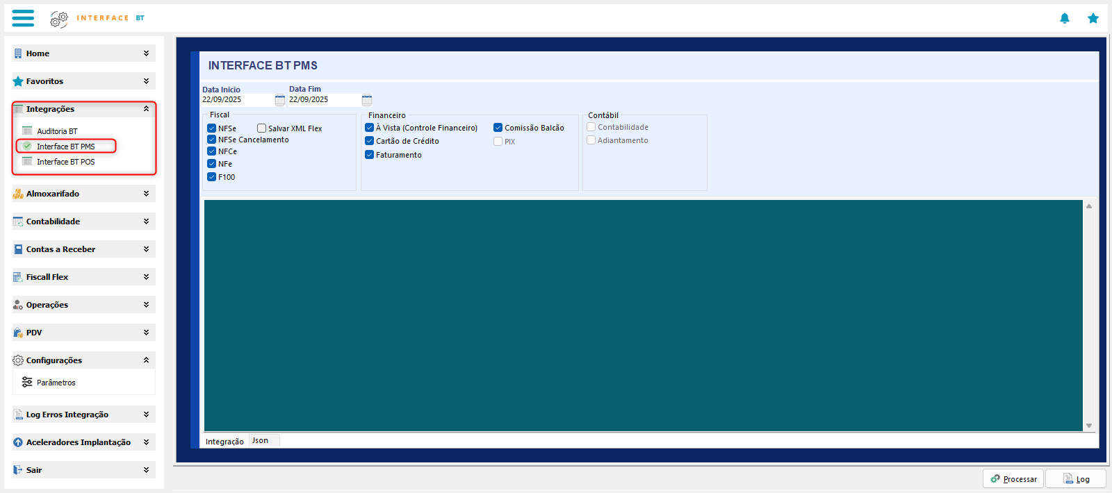Image resolution: width=1112 pixels, height=493 pixels.
Task: Click the PDV icon
Action: pos(18,333)
